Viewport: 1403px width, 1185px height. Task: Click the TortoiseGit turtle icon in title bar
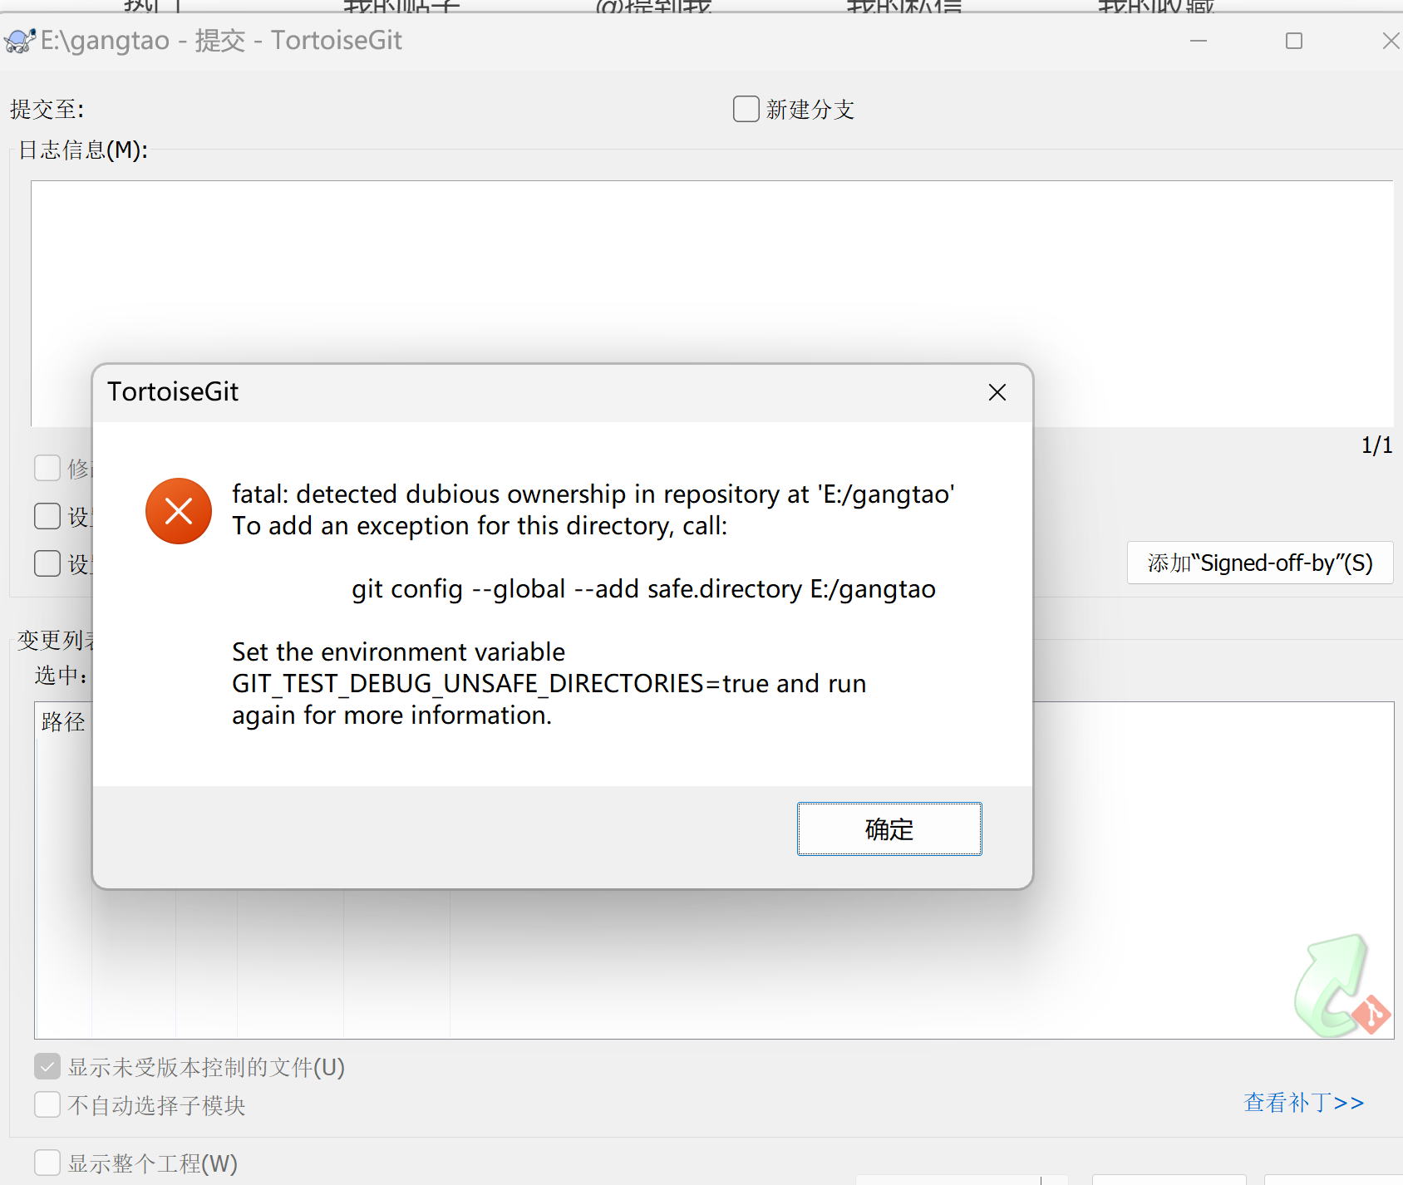click(19, 41)
